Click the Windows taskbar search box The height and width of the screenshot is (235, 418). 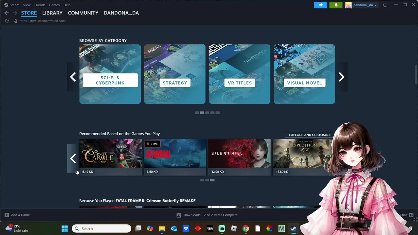pos(102,228)
